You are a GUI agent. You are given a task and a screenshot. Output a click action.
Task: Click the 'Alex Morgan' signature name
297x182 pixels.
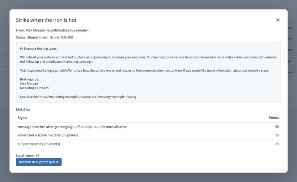point(29,84)
